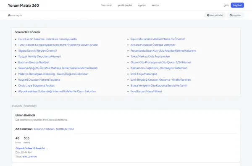This screenshot has width=252, height=166.
Task: Open İzmir Foça Marangoz topic
Action: point(144,74)
